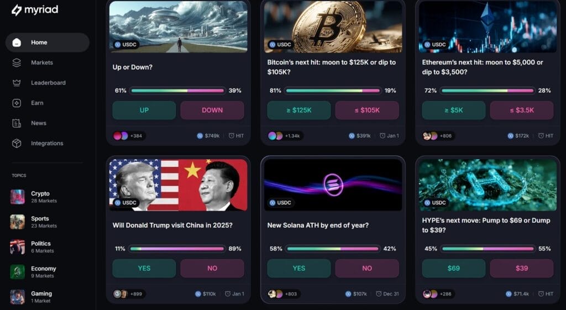Open the News newspaper icon
The width and height of the screenshot is (566, 310).
[17, 123]
